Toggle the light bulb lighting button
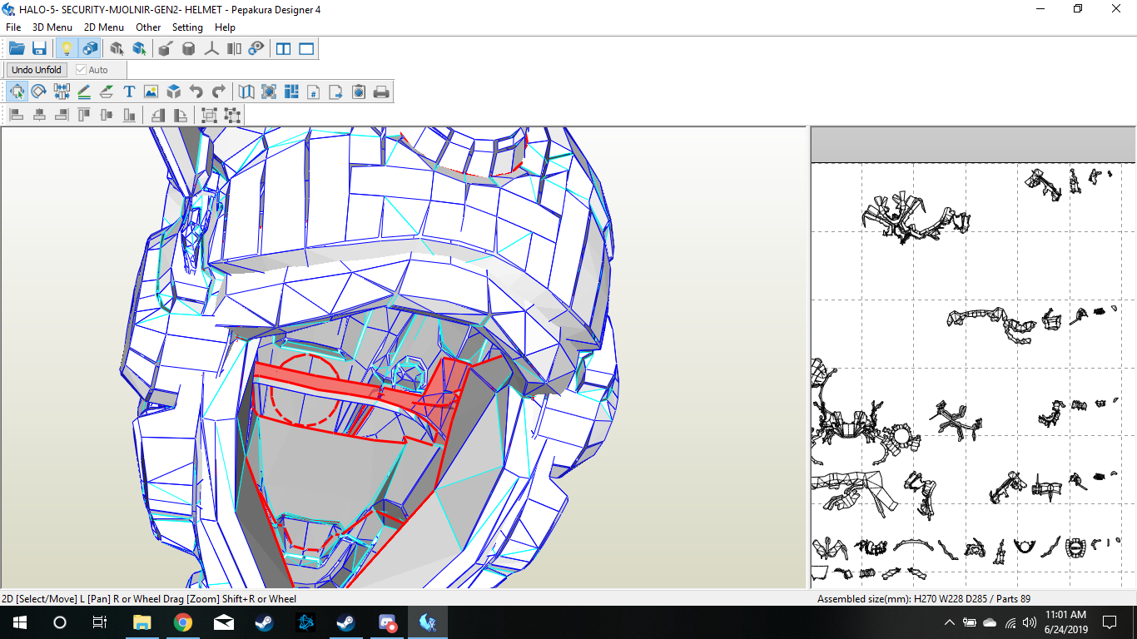The width and height of the screenshot is (1137, 639). pos(67,49)
